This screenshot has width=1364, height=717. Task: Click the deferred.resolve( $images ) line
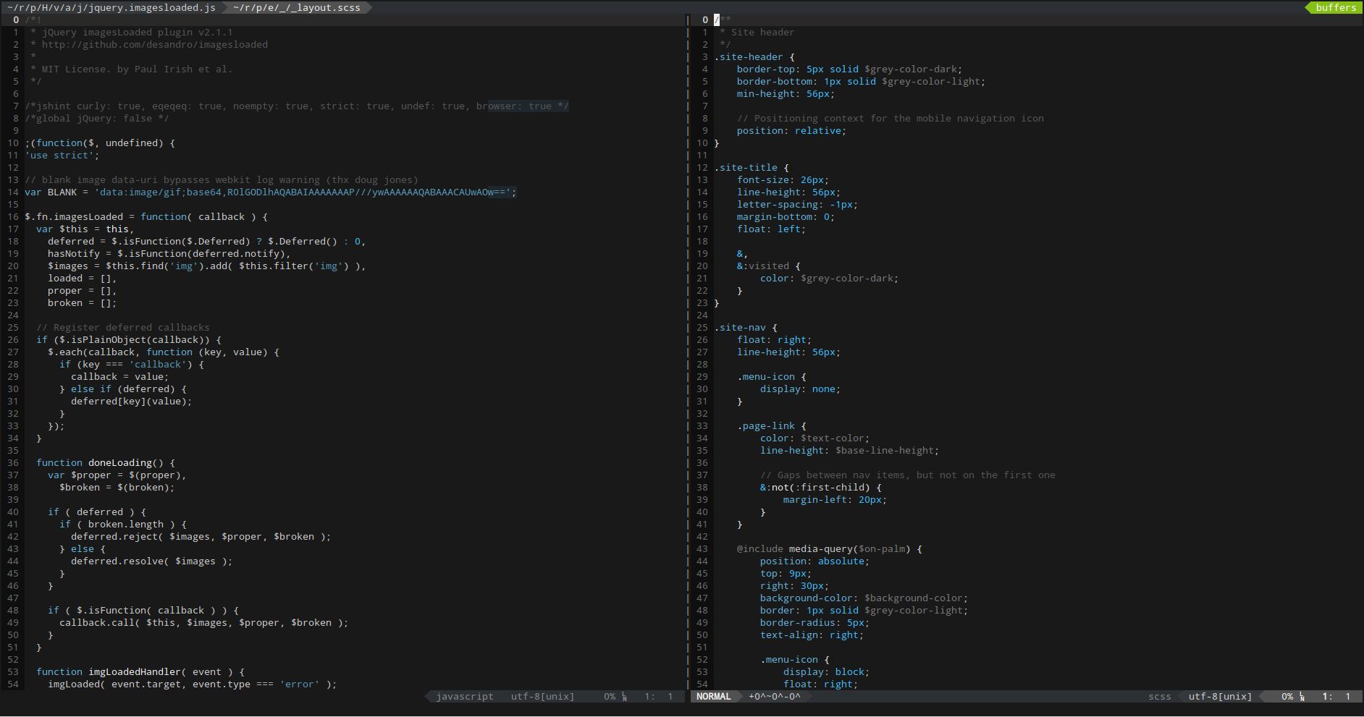(x=151, y=561)
